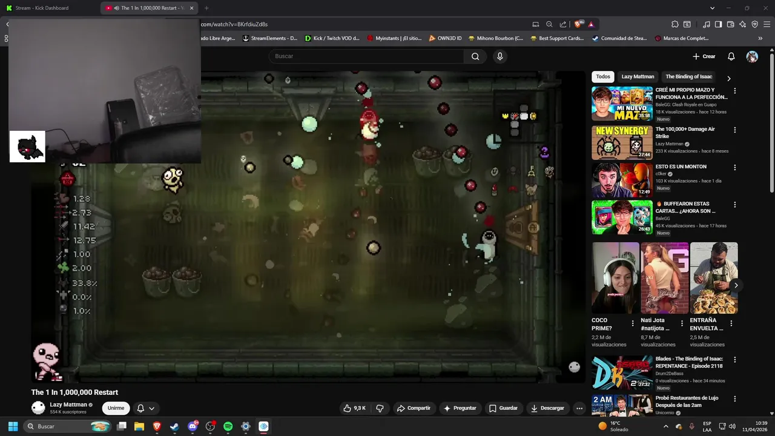Open more actions ellipsis under the video
The image size is (775, 436).
coord(579,408)
